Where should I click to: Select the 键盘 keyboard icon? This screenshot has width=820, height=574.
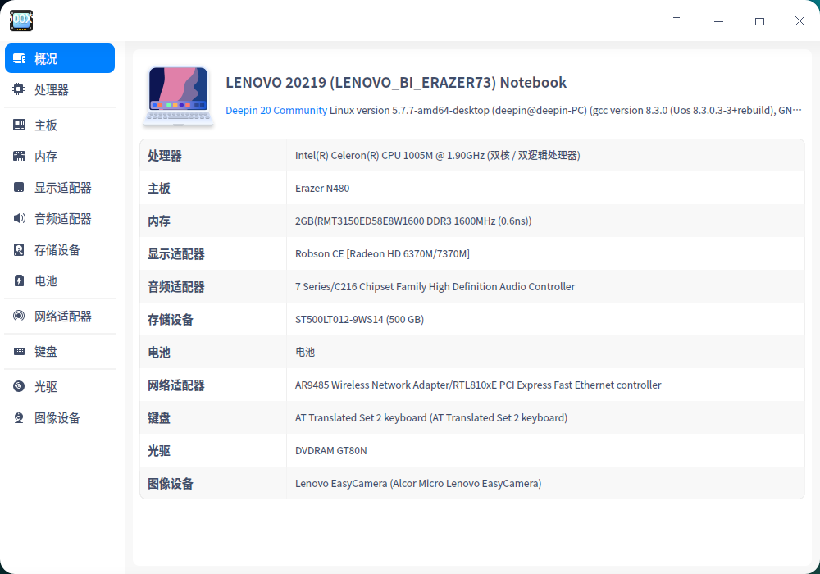[18, 351]
